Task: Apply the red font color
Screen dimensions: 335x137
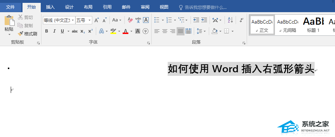Action: [x=125, y=31]
